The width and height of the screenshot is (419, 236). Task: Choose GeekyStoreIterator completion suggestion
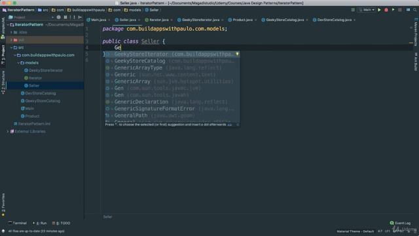pyautogui.click(x=172, y=54)
